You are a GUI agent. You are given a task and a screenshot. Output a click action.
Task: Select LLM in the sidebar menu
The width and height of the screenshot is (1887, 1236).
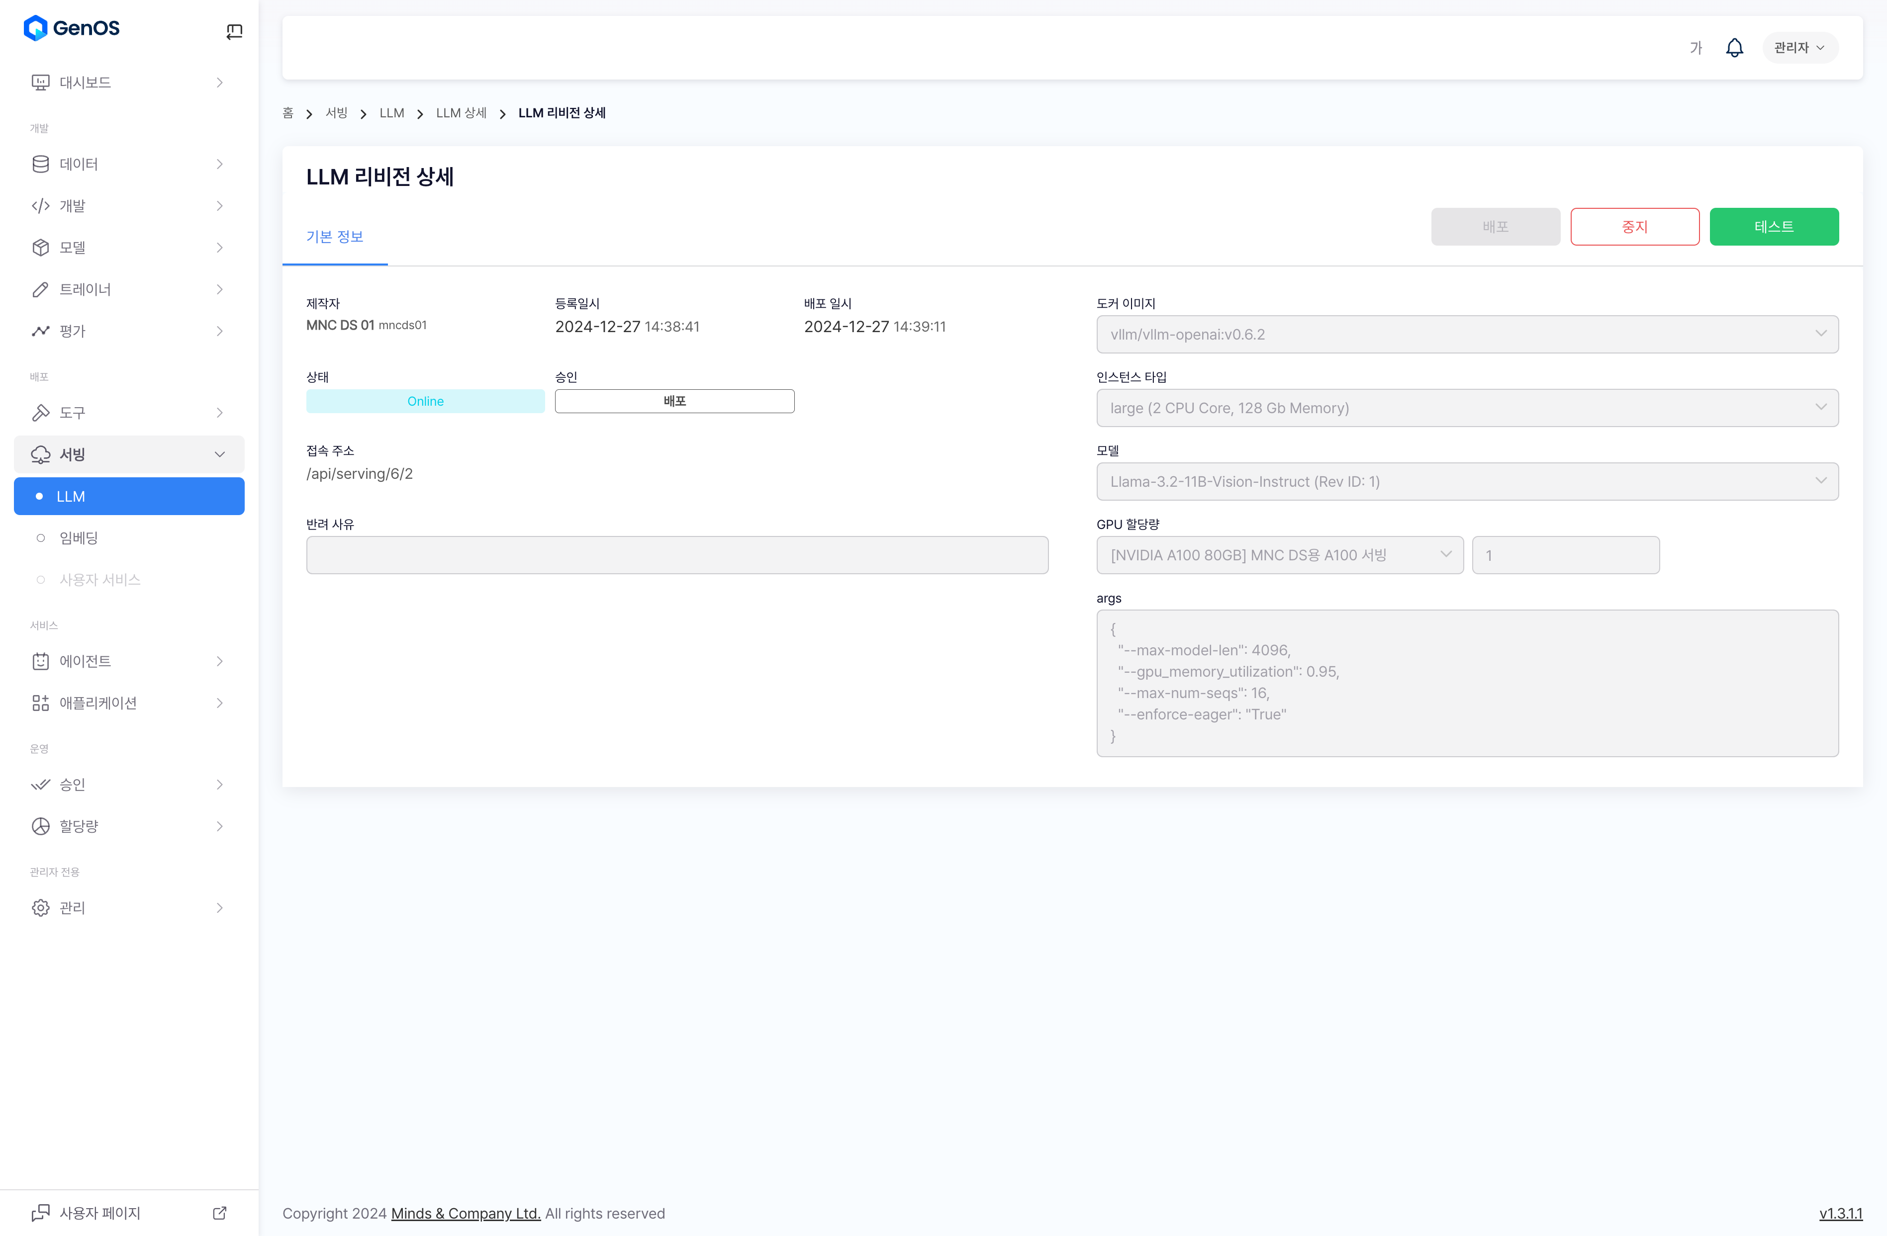(x=129, y=496)
